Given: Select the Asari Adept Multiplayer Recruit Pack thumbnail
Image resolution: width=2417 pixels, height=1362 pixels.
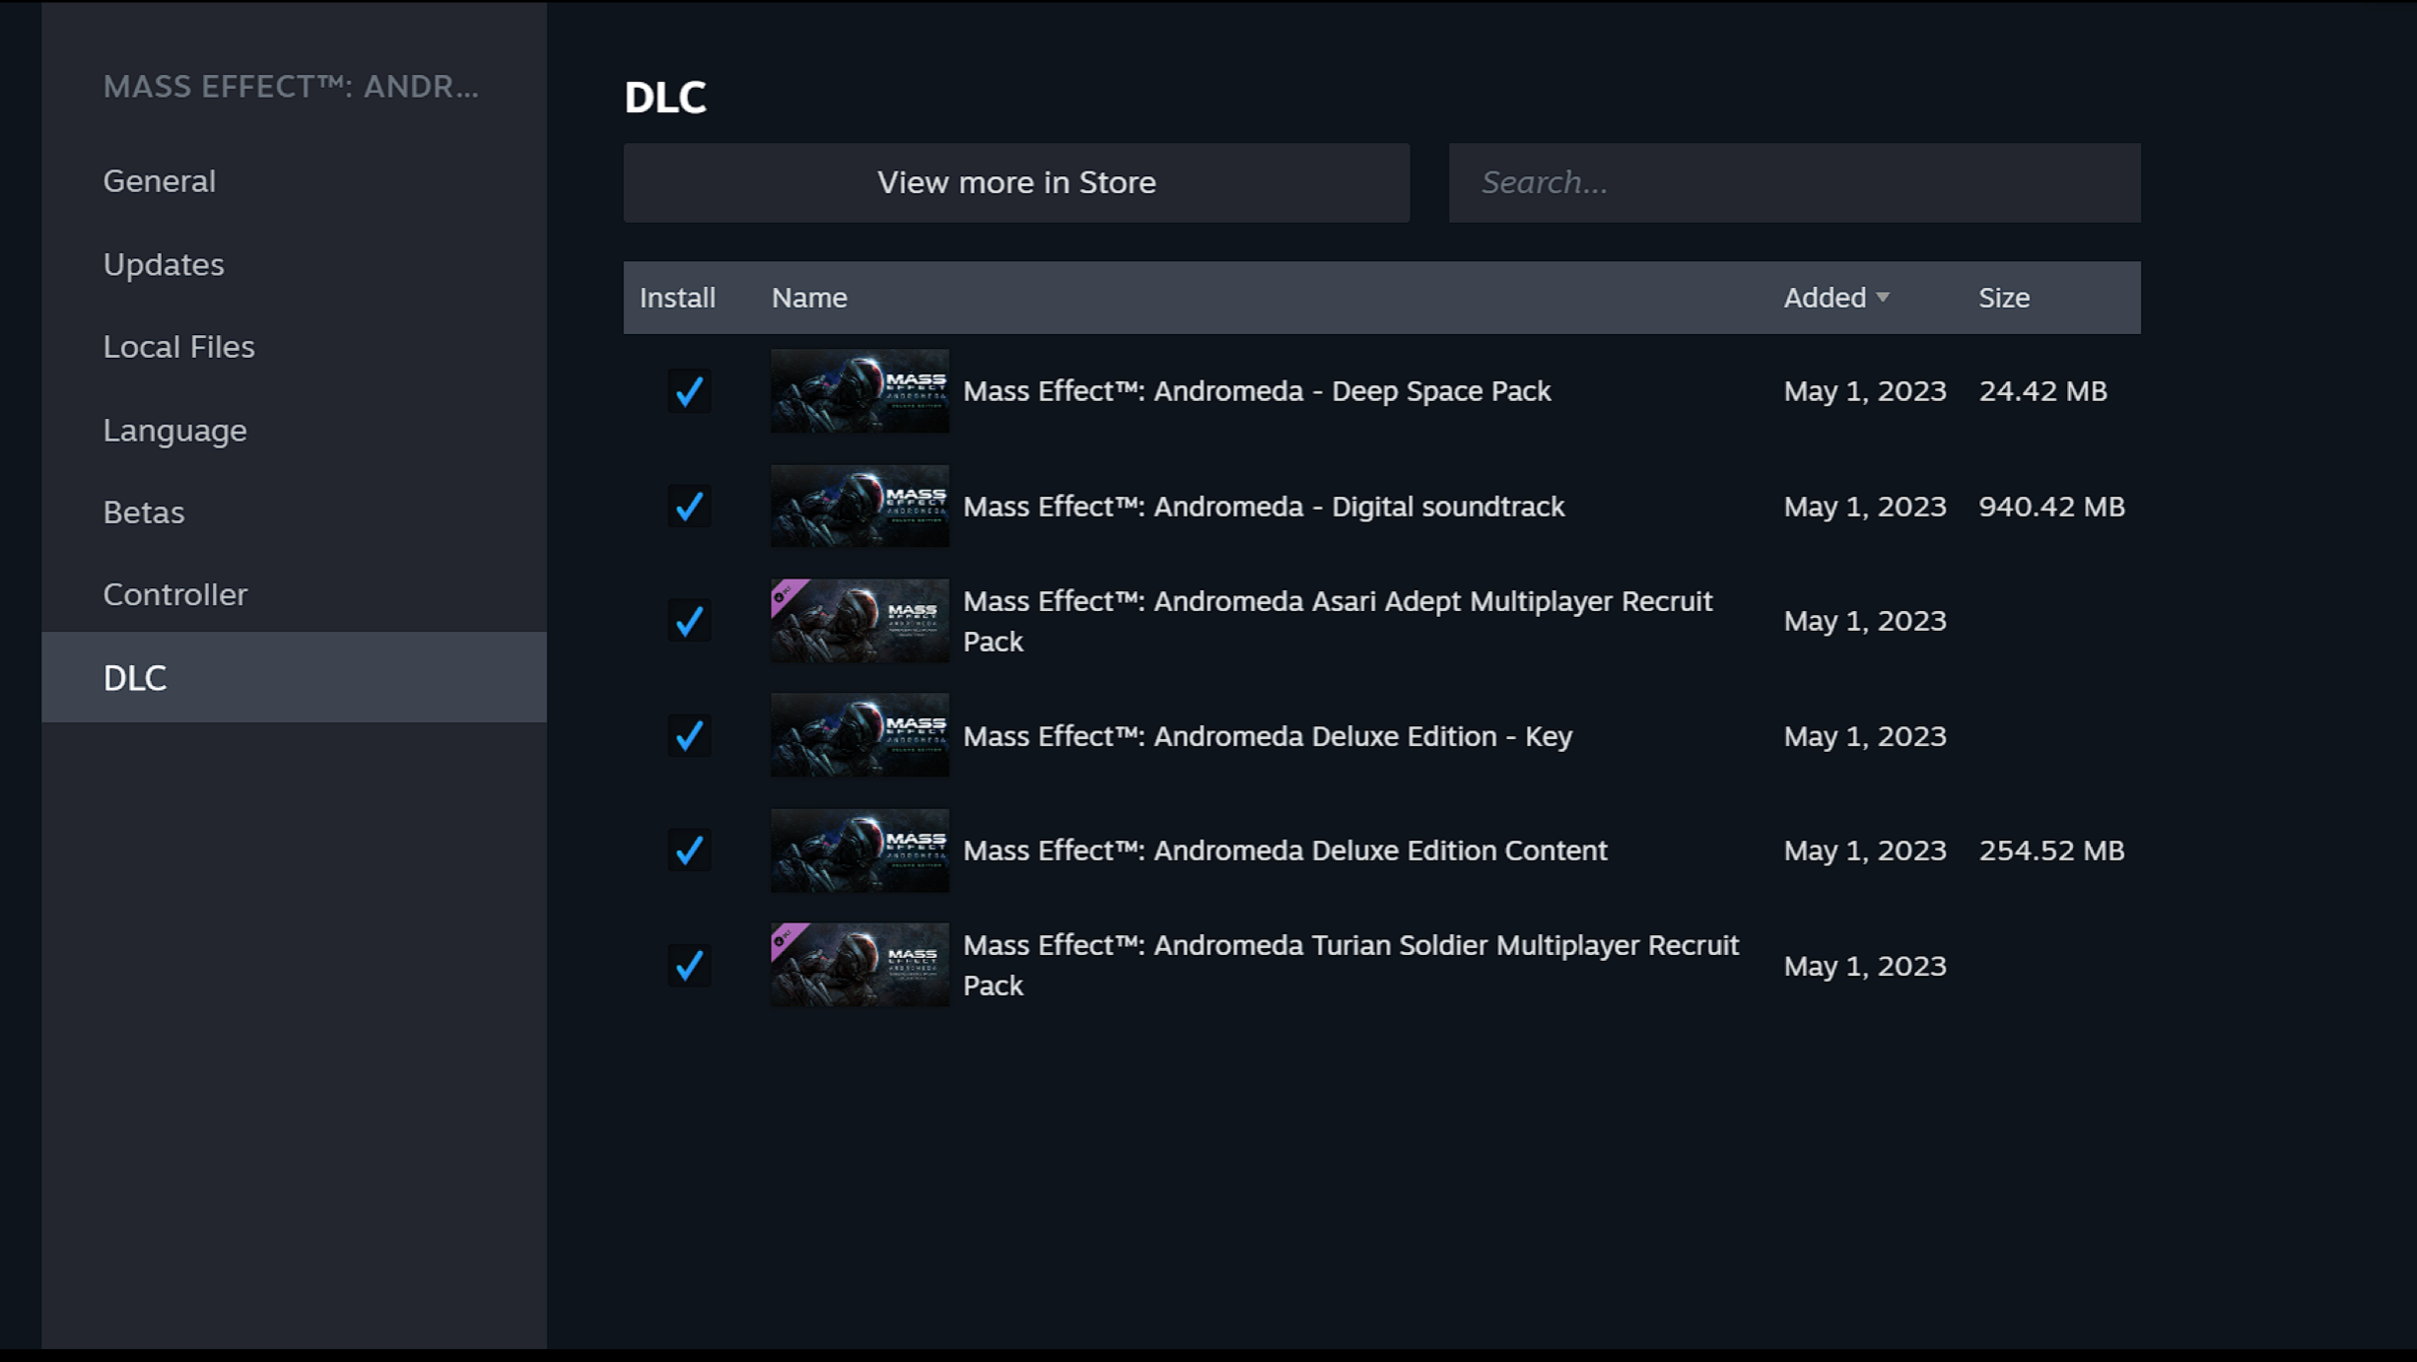Looking at the screenshot, I should click(859, 620).
